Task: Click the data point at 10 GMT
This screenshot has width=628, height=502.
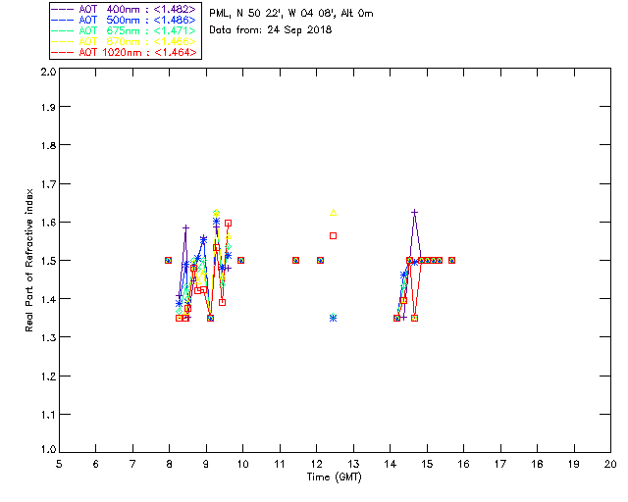Action: (240, 260)
